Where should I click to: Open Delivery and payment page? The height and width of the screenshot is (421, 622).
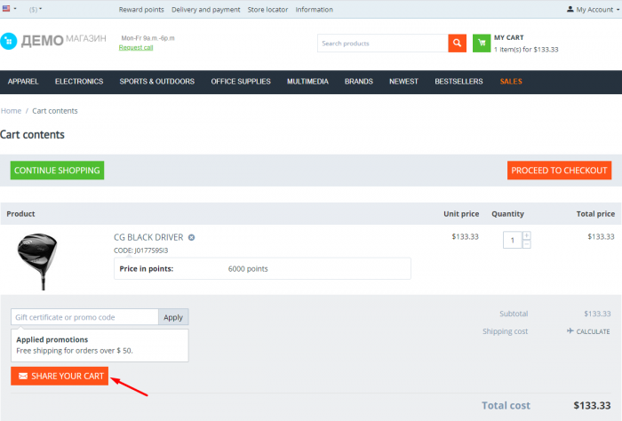pos(205,10)
